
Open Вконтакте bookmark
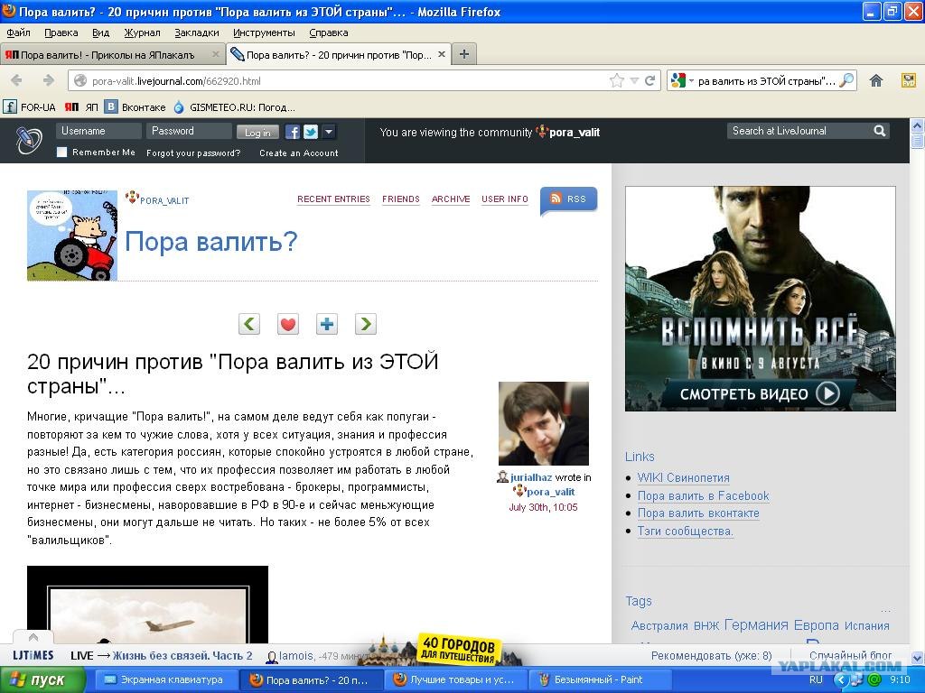[x=135, y=106]
